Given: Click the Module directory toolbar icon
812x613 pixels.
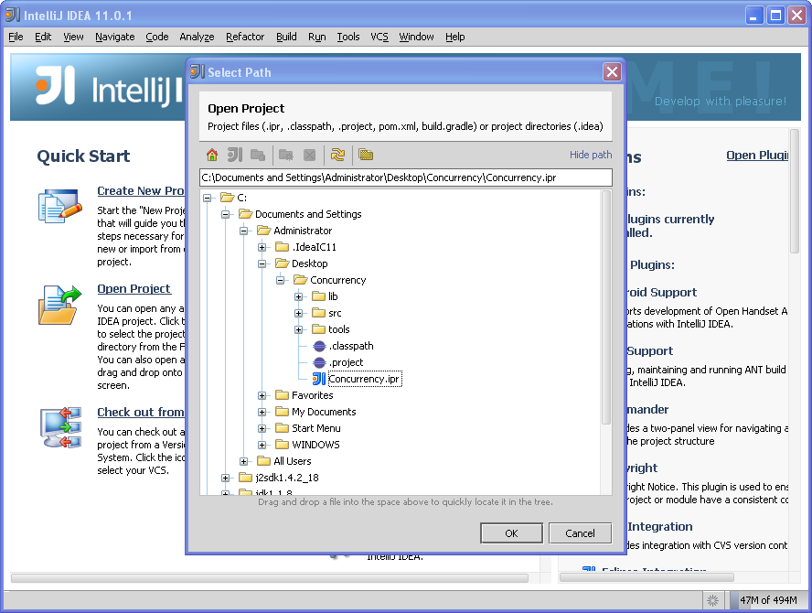Looking at the screenshot, I should (x=257, y=155).
